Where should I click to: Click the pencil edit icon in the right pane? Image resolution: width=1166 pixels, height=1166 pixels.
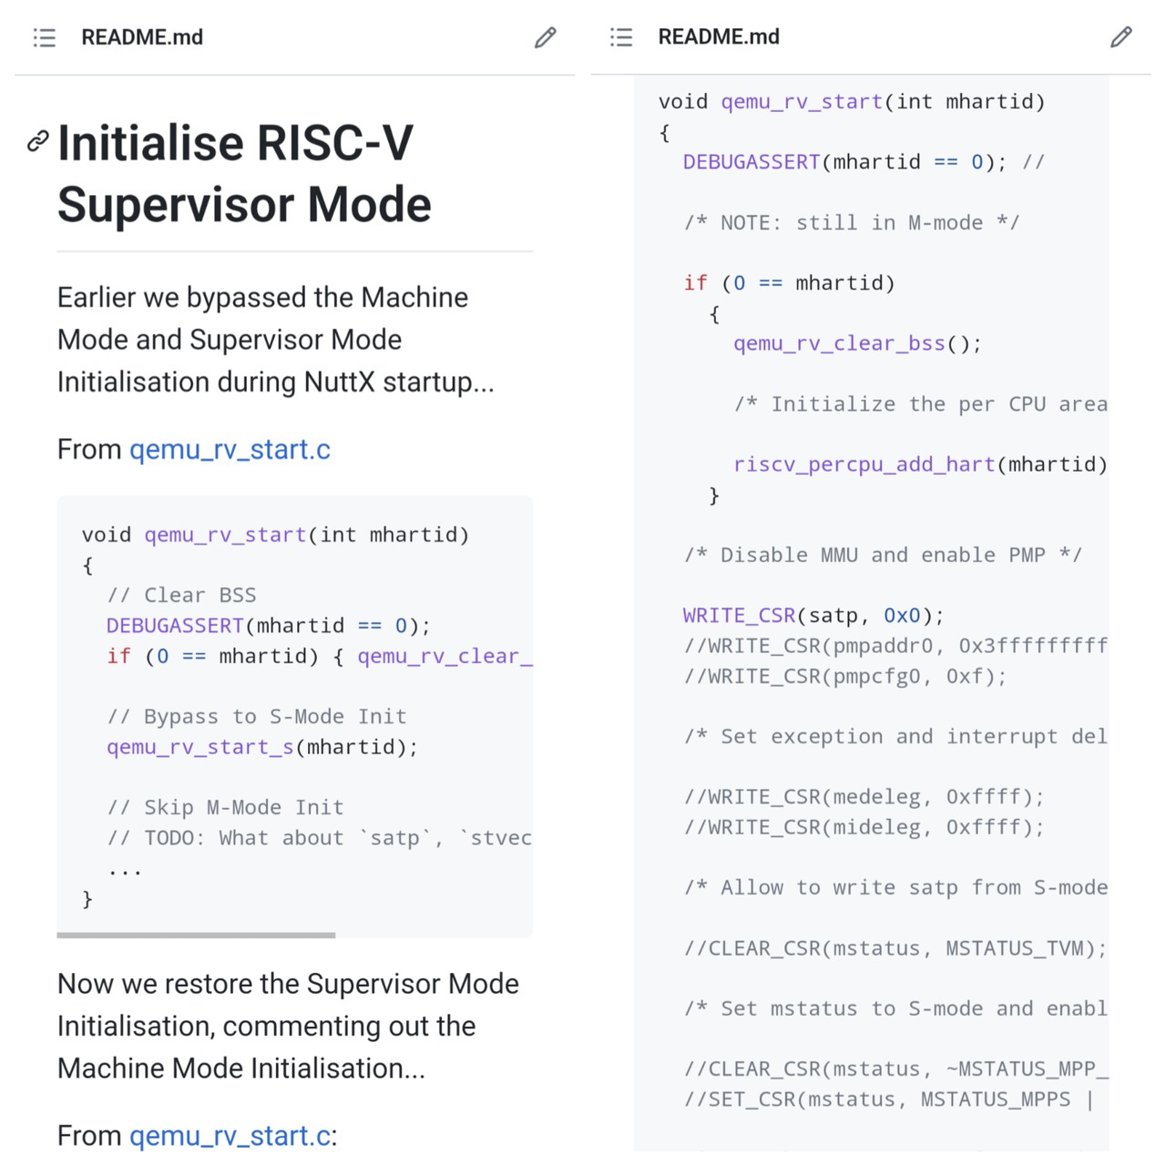1121,37
